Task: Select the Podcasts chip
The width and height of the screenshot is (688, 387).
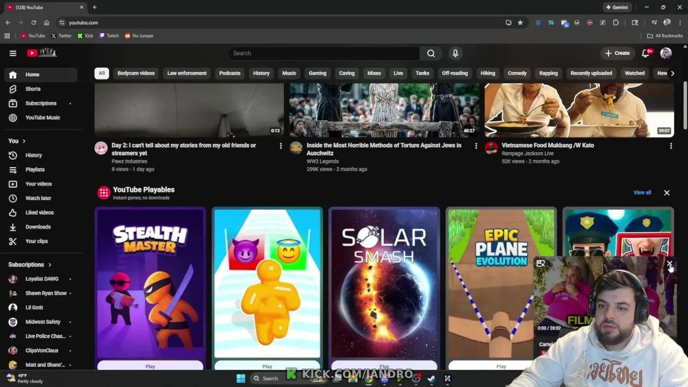Action: pos(230,73)
